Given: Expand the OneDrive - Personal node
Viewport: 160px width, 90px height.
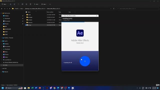Looking at the screenshot, I should point(1,38).
